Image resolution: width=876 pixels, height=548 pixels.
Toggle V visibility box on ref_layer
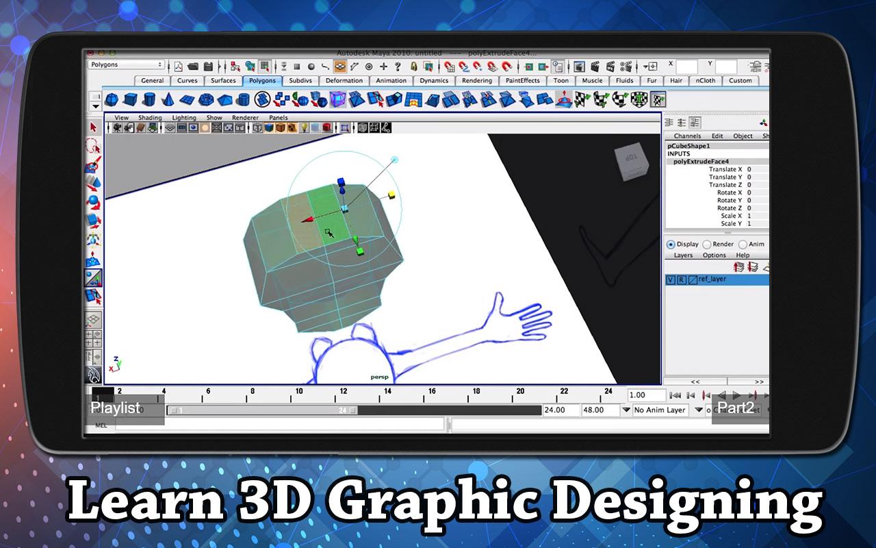(671, 279)
